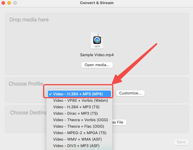Choose Video - Theora + Vorbis (OGG)

tap(81, 120)
